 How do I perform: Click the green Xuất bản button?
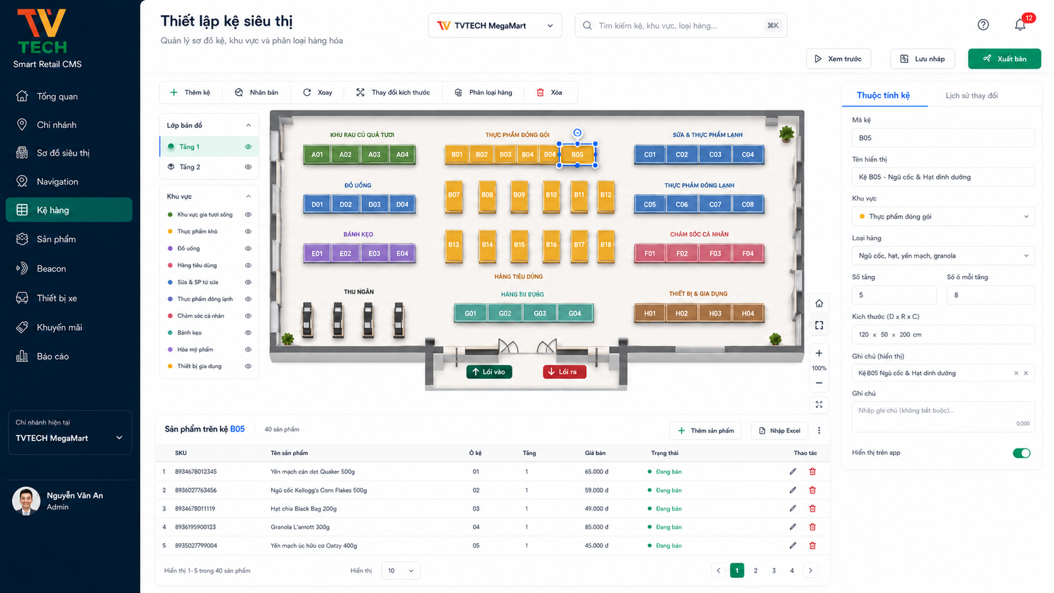[1004, 59]
